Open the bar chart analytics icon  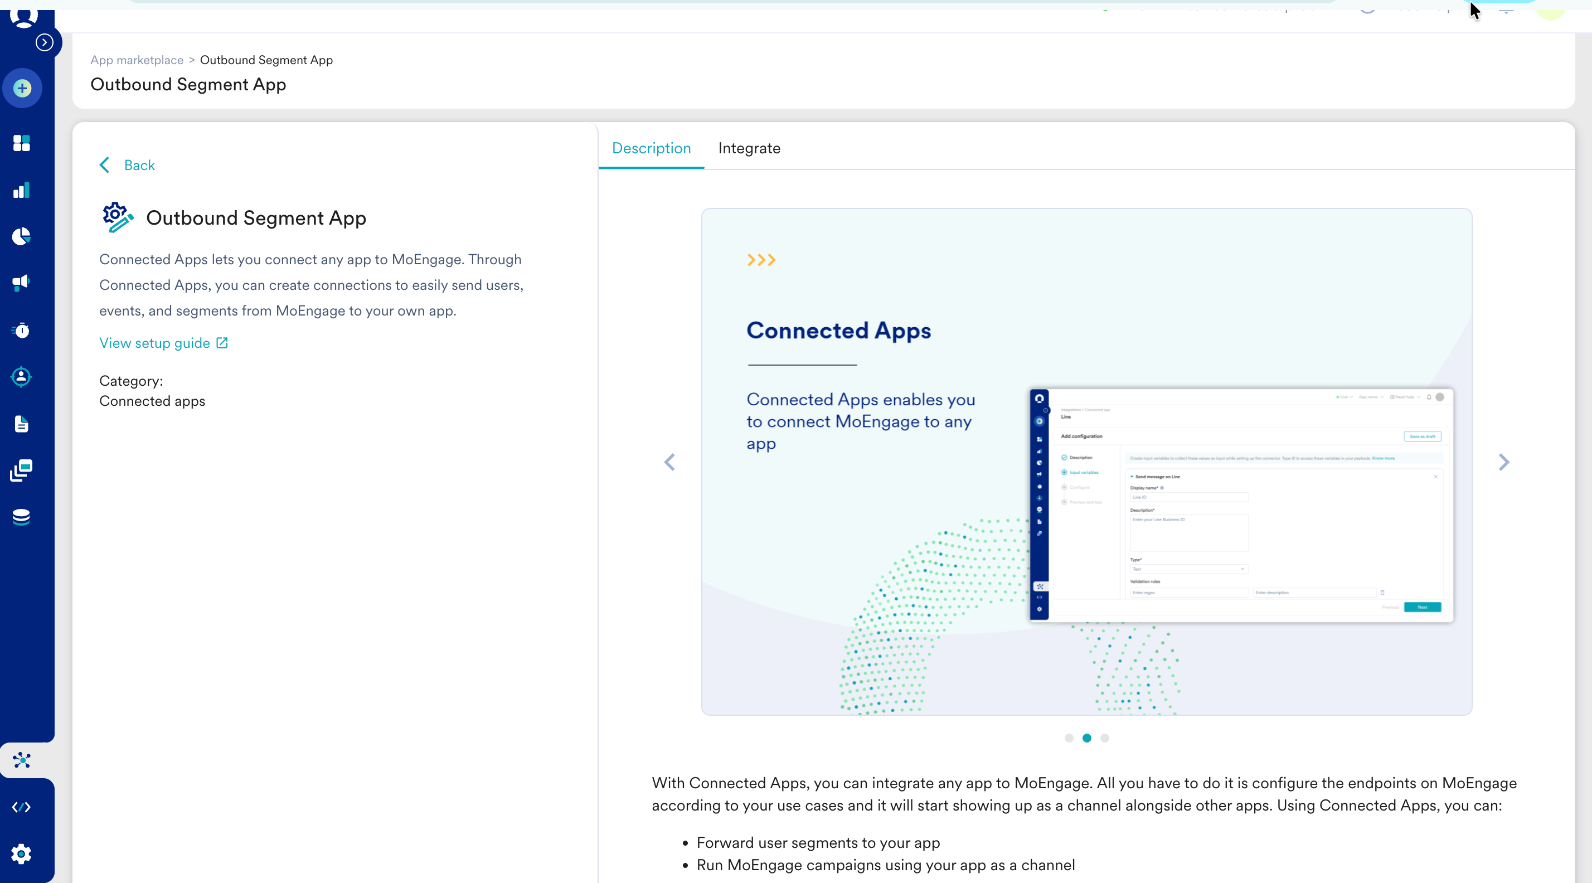(22, 190)
